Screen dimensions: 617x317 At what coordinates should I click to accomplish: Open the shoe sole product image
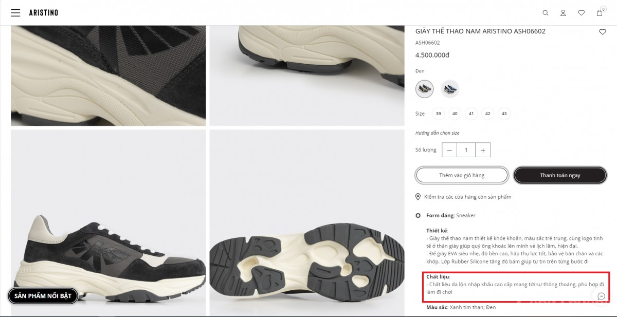[307, 222]
